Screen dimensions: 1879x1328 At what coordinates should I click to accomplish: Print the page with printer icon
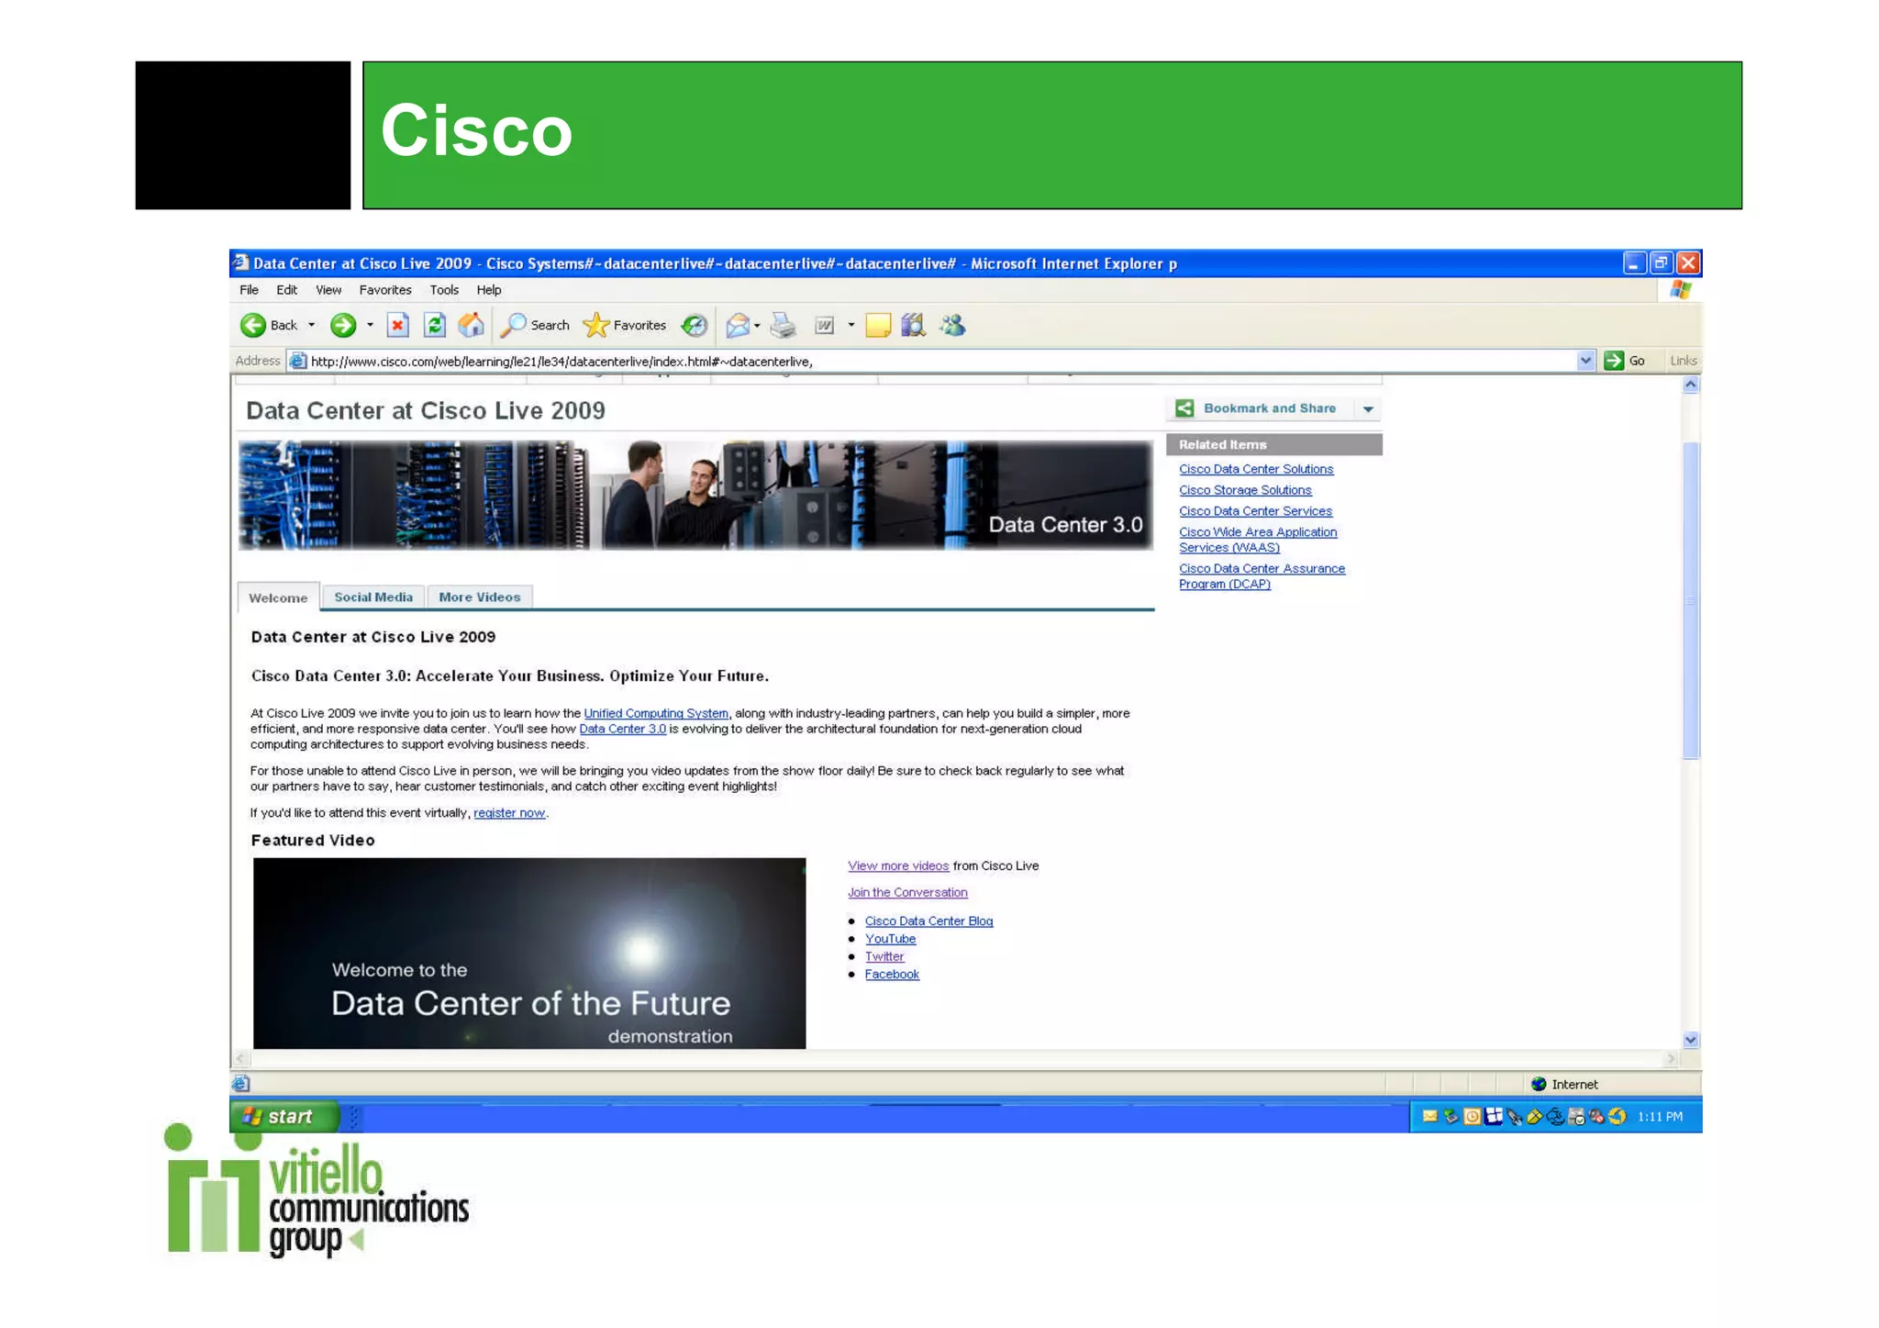point(783,325)
